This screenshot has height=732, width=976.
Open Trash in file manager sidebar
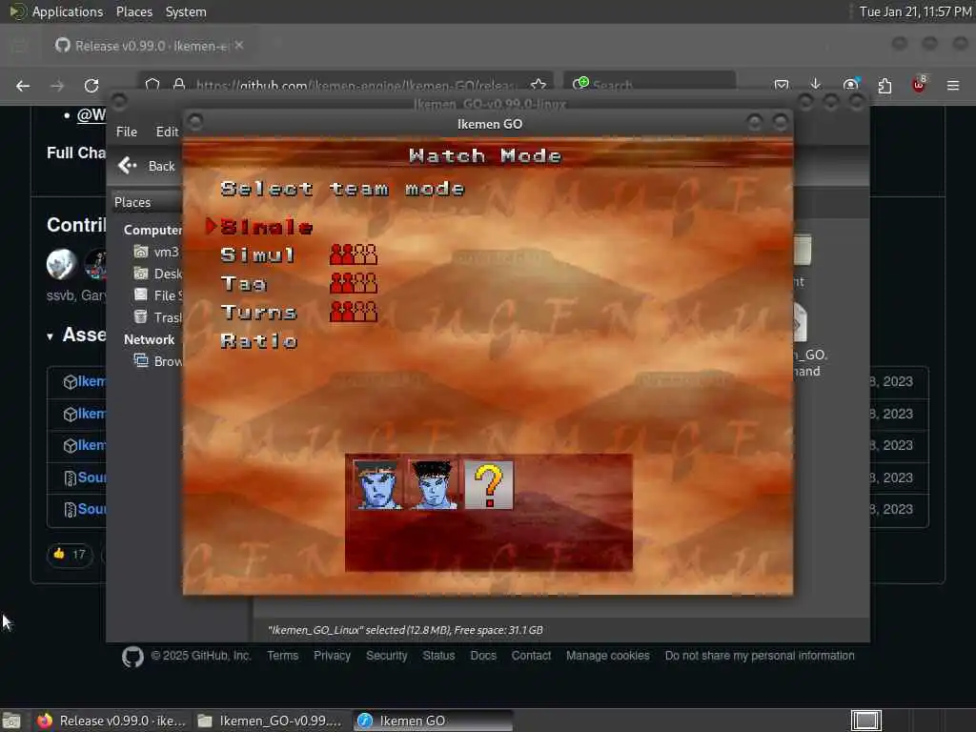pyautogui.click(x=157, y=316)
